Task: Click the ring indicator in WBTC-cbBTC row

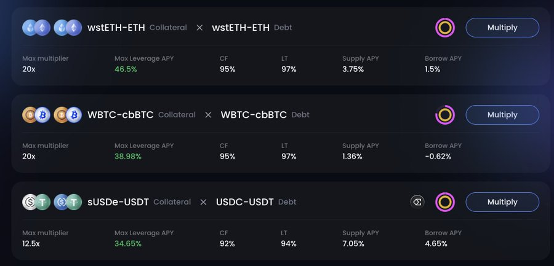Action: click(x=445, y=115)
